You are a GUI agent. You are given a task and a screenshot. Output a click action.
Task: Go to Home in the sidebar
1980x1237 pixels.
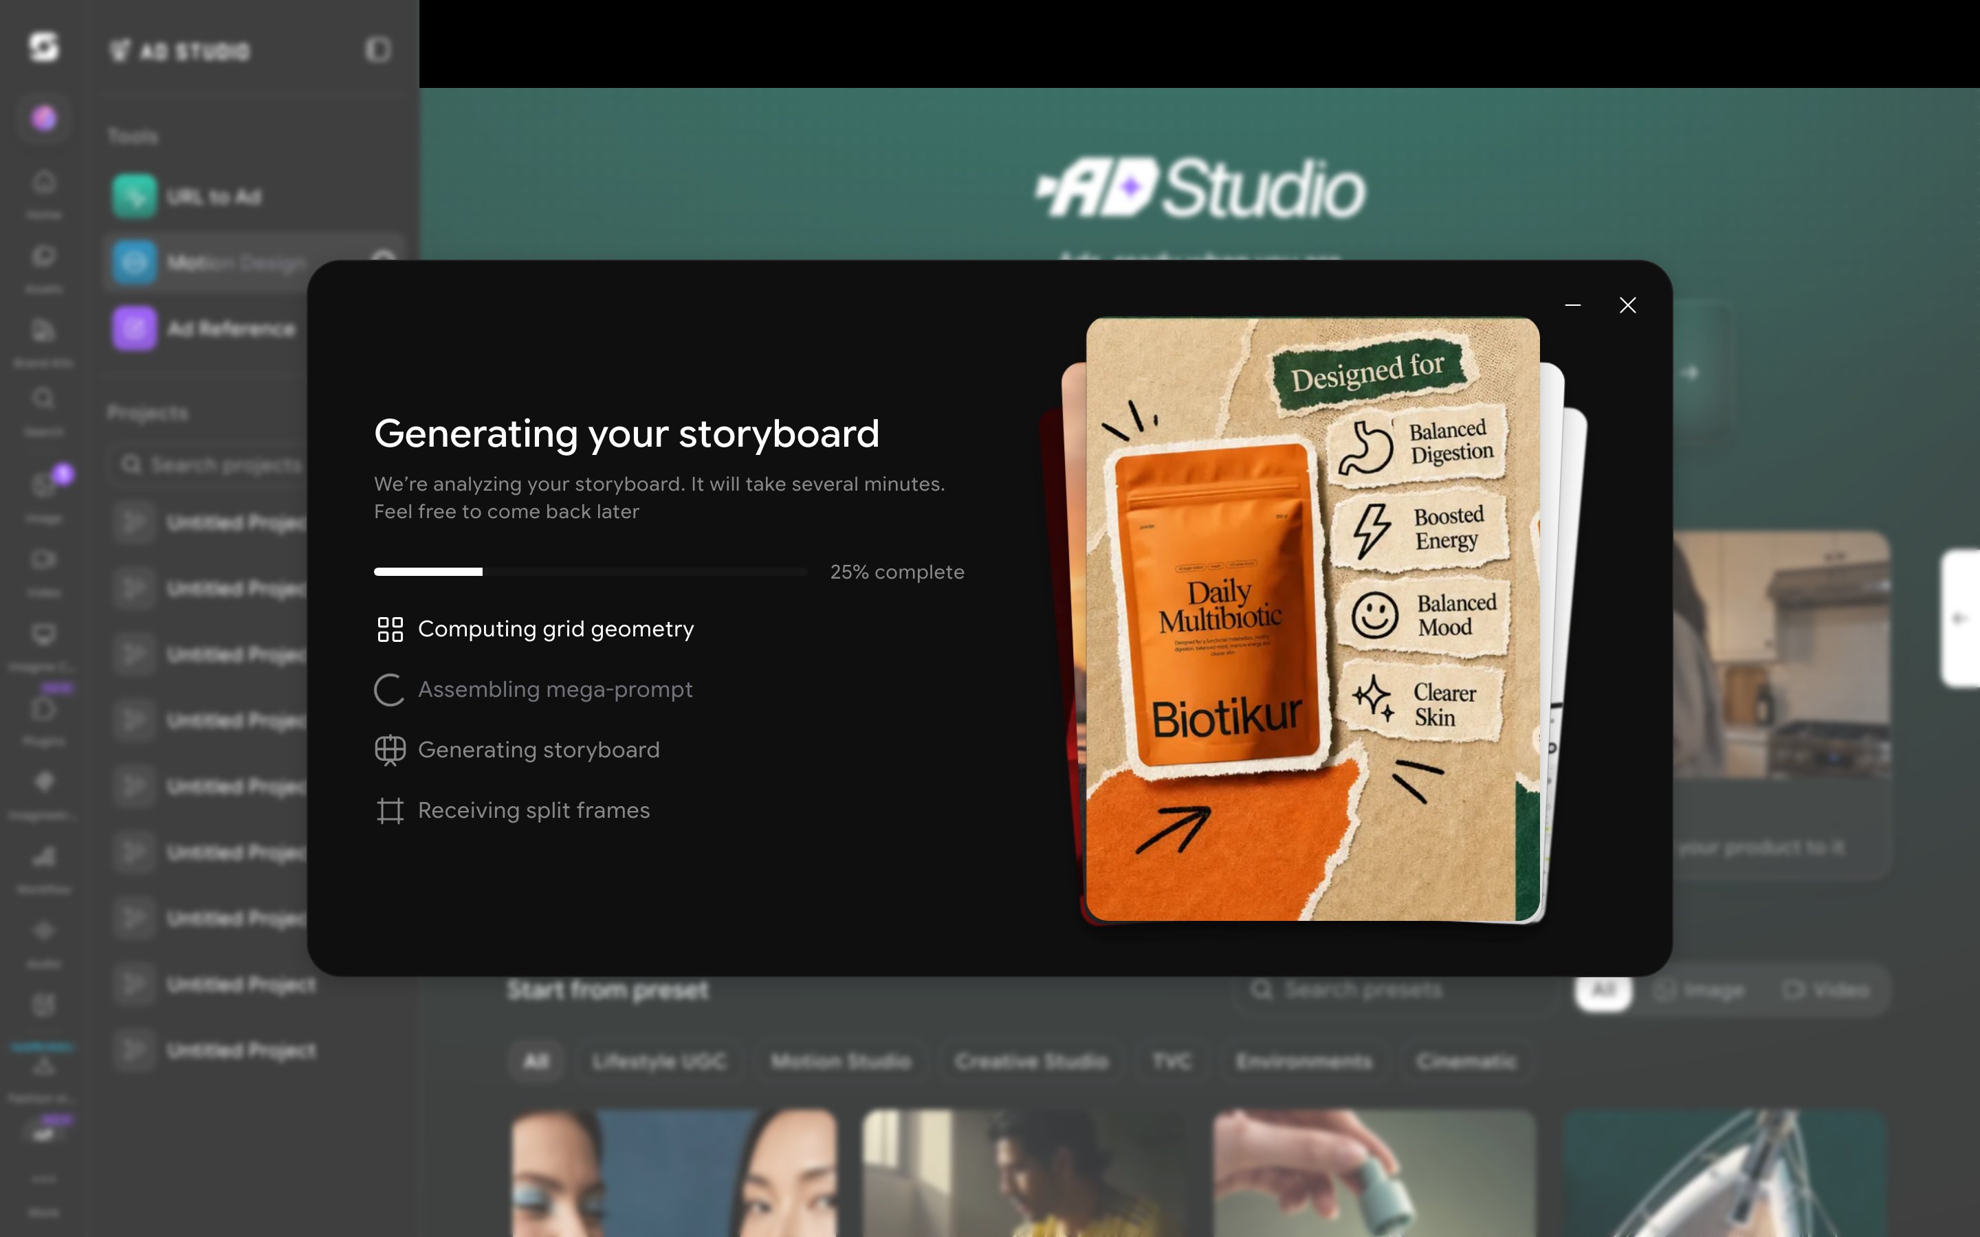click(x=44, y=193)
